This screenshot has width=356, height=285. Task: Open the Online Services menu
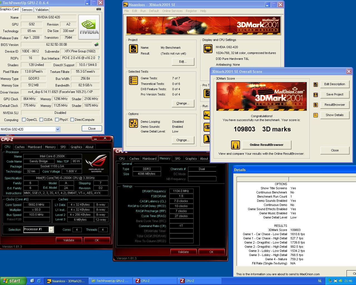[172, 11]
